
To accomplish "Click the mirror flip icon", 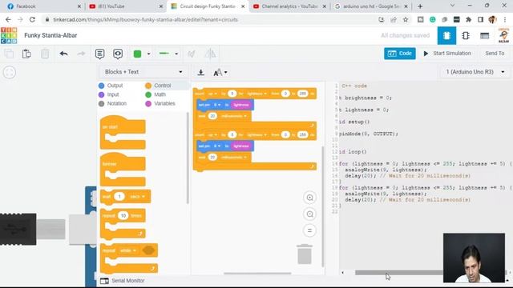I will coord(210,54).
